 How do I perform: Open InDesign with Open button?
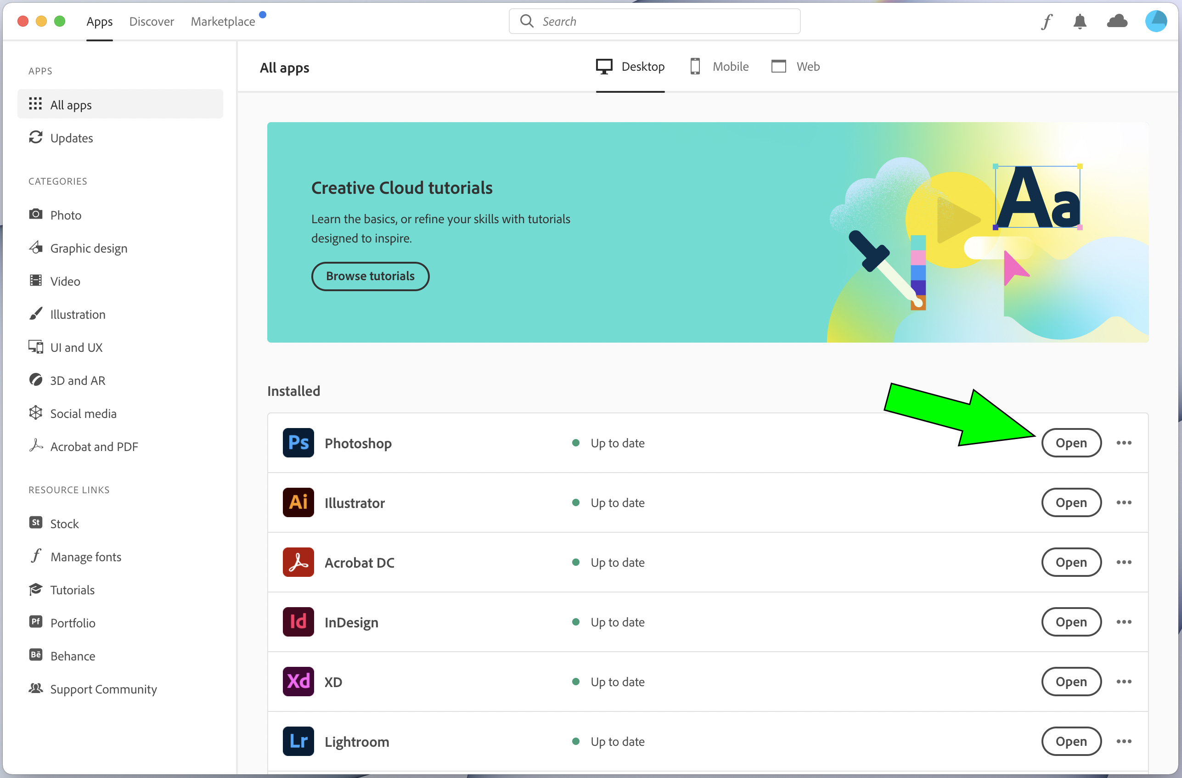pyautogui.click(x=1071, y=621)
